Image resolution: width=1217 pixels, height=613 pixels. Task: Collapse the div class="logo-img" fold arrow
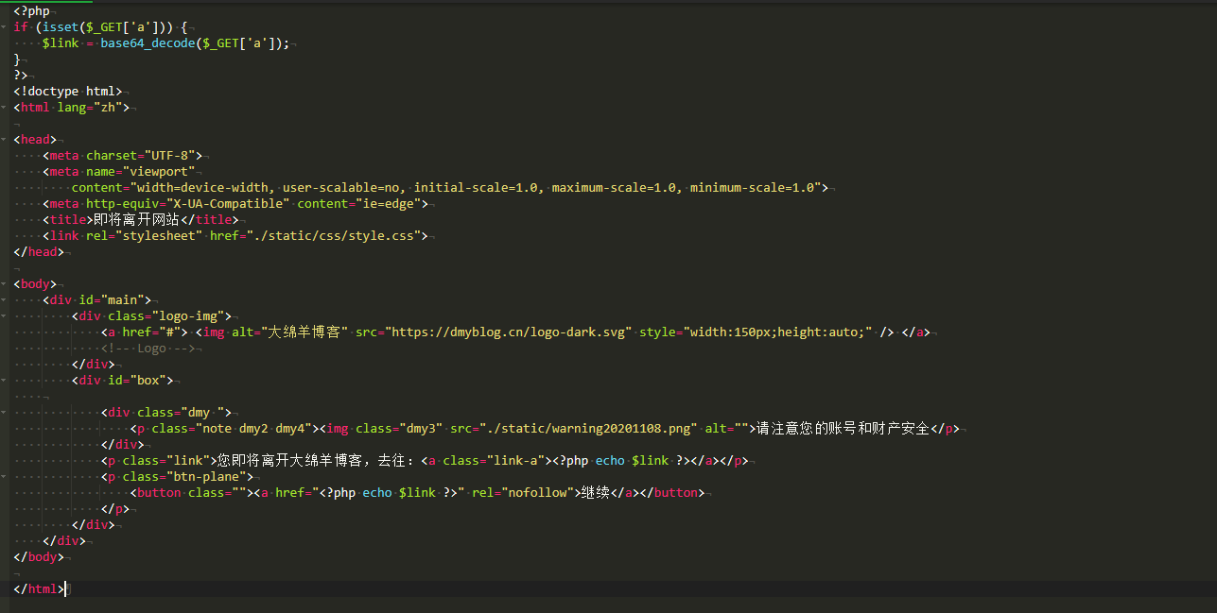coord(6,316)
